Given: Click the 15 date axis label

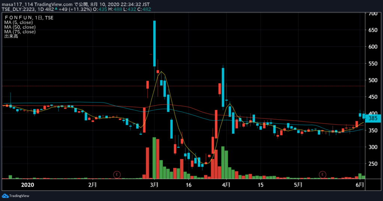Looking at the screenshot, I should pos(261,185).
